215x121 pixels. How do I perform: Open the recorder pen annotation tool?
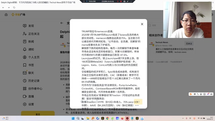[x=128, y=1]
